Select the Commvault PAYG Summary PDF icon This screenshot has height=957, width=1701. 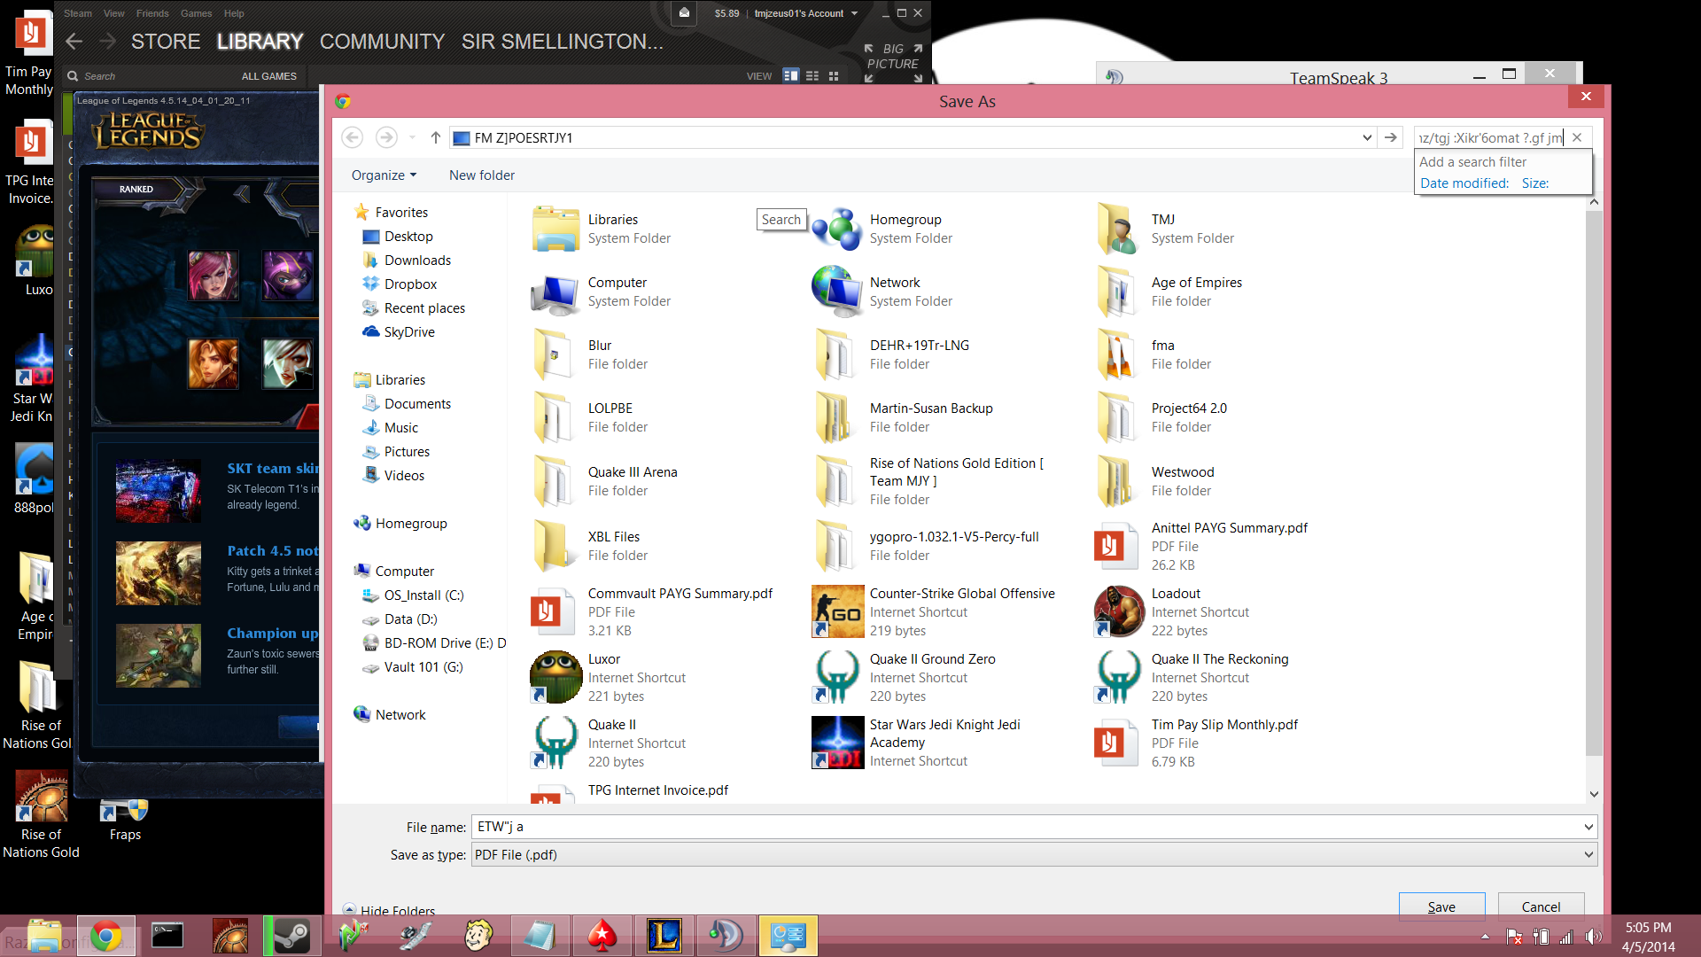click(551, 611)
